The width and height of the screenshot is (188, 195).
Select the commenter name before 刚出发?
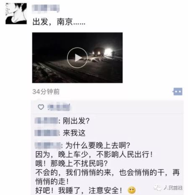tap(46, 121)
